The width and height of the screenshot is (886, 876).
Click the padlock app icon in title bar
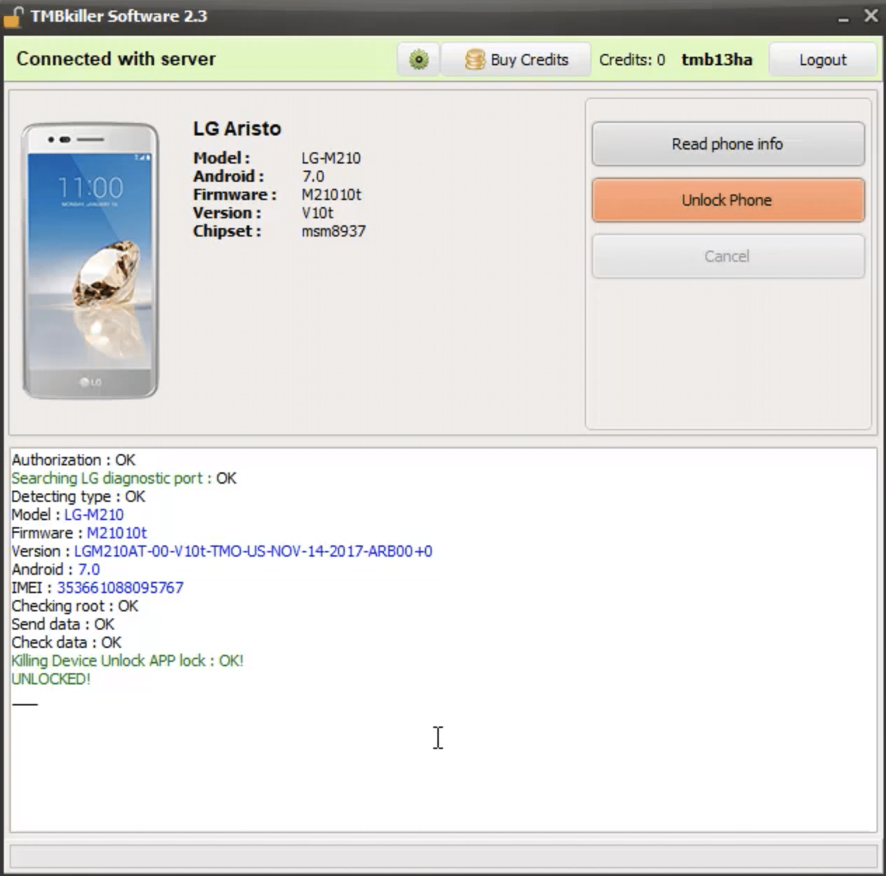14,16
